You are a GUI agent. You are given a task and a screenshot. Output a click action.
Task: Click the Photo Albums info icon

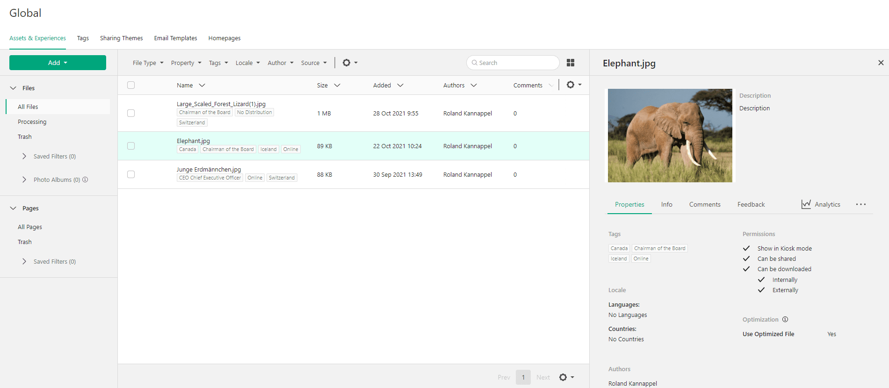point(85,180)
